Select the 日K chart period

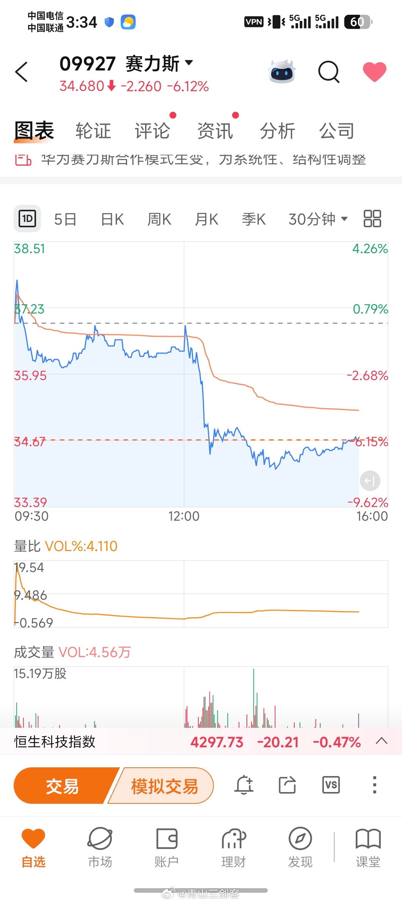pos(112,219)
